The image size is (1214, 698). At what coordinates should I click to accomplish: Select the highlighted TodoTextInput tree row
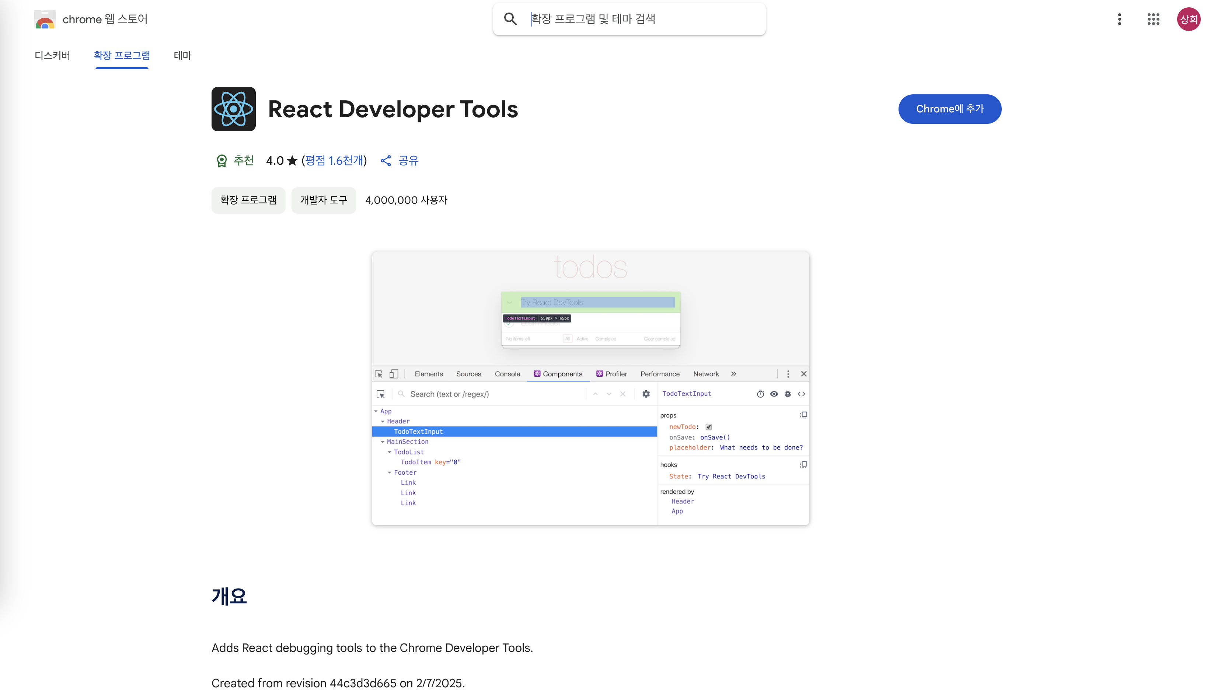pyautogui.click(x=514, y=432)
